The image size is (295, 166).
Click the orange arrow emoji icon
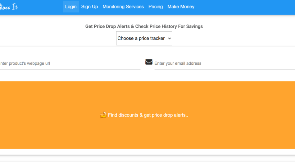click(103, 115)
